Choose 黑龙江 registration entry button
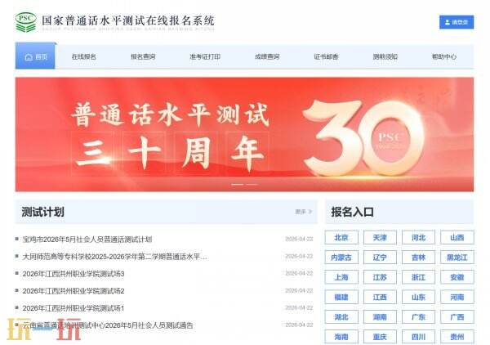The image size is (490, 345). point(457,258)
